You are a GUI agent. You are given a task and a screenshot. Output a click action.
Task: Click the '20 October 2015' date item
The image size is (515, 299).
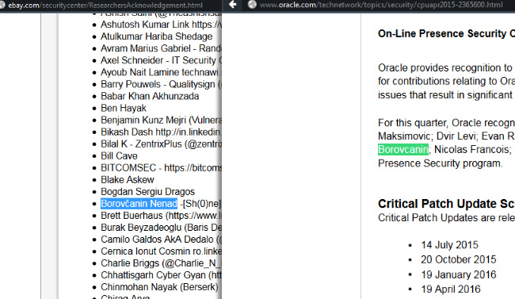[x=459, y=259]
